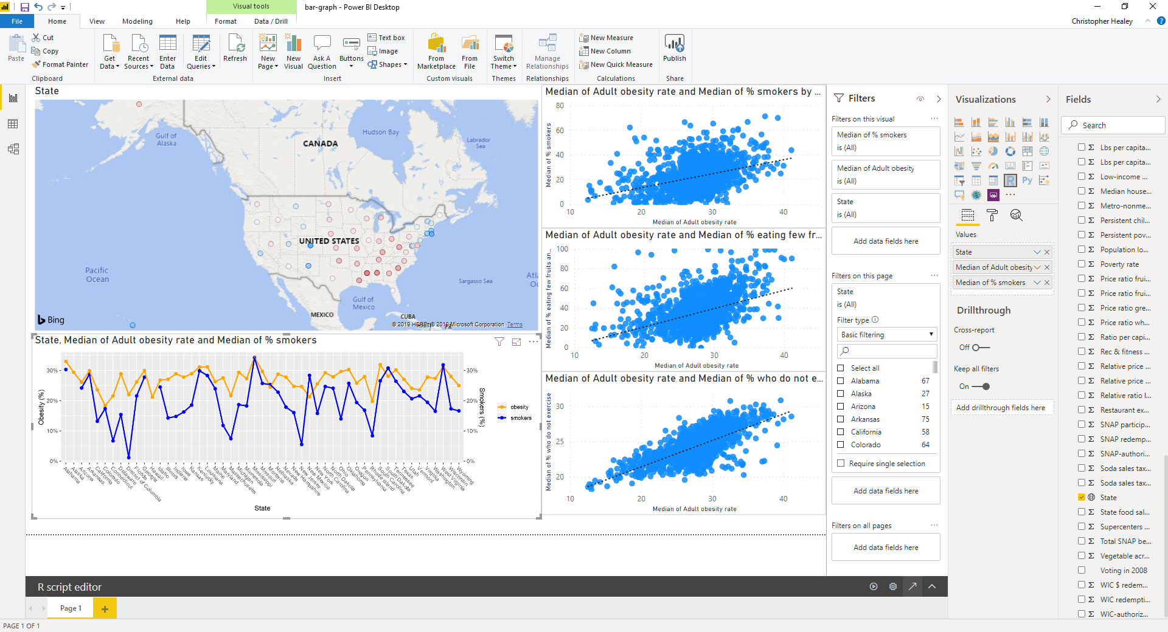Insert a Text box
This screenshot has height=632, width=1168.
386,38
